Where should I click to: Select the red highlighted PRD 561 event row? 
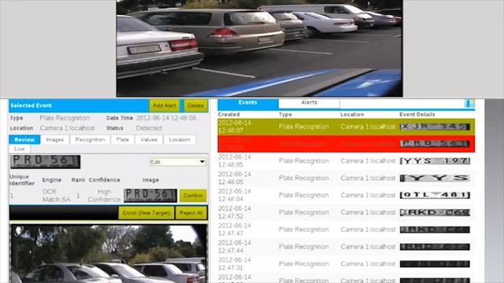tap(346, 144)
